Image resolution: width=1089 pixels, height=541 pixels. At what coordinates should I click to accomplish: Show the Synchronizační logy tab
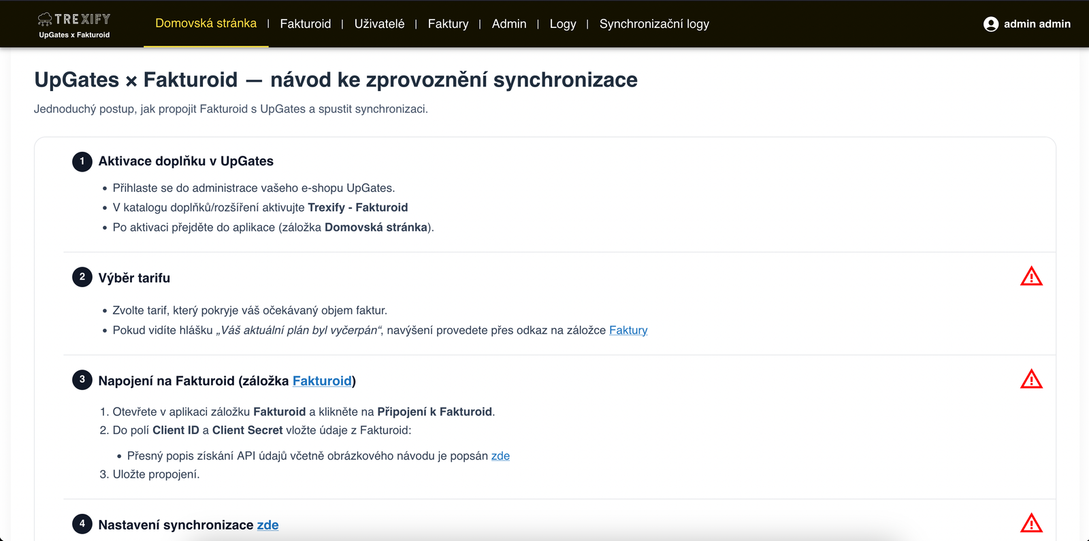[x=654, y=24]
